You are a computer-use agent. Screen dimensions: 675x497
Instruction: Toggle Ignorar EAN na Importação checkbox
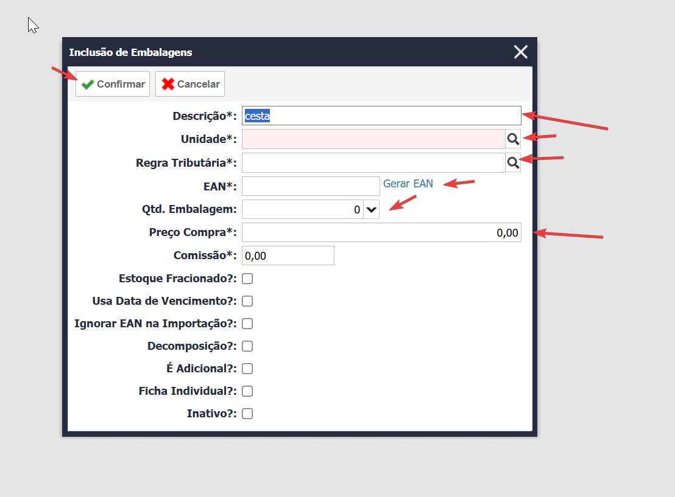247,324
